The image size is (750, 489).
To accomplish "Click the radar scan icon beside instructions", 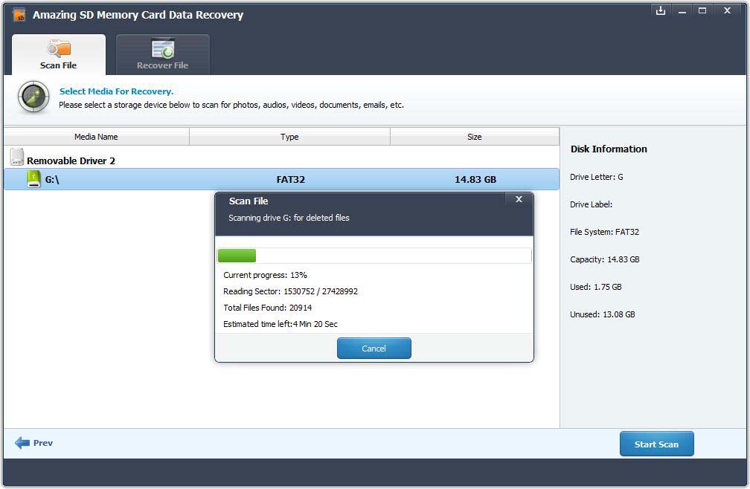I will (33, 97).
